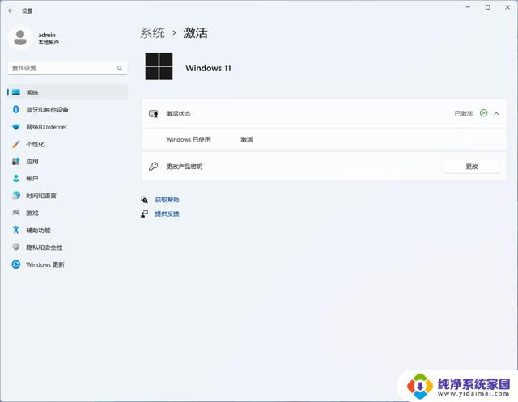Click the search magnifier icon

120,68
